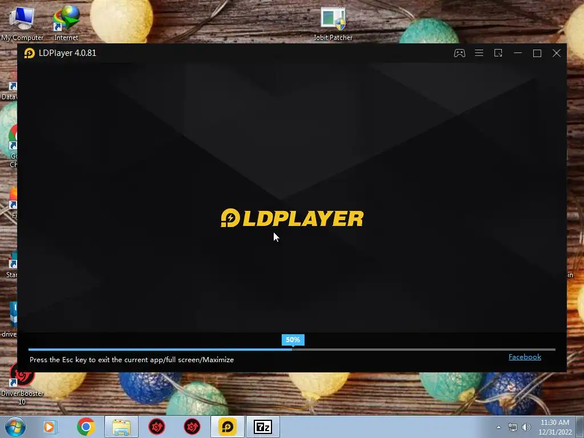This screenshot has height=438, width=584.
Task: Click the Esc key hint text
Action: pyautogui.click(x=132, y=360)
